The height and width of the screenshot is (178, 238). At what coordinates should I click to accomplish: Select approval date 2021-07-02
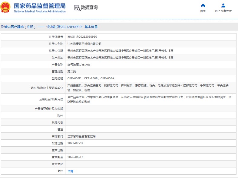(75, 143)
